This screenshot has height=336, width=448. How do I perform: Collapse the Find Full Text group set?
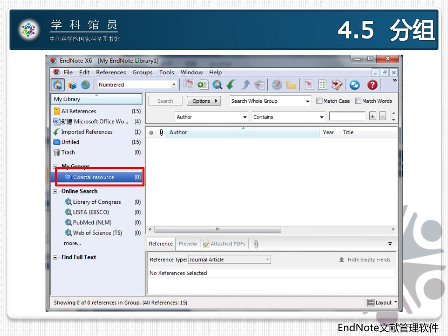55,257
